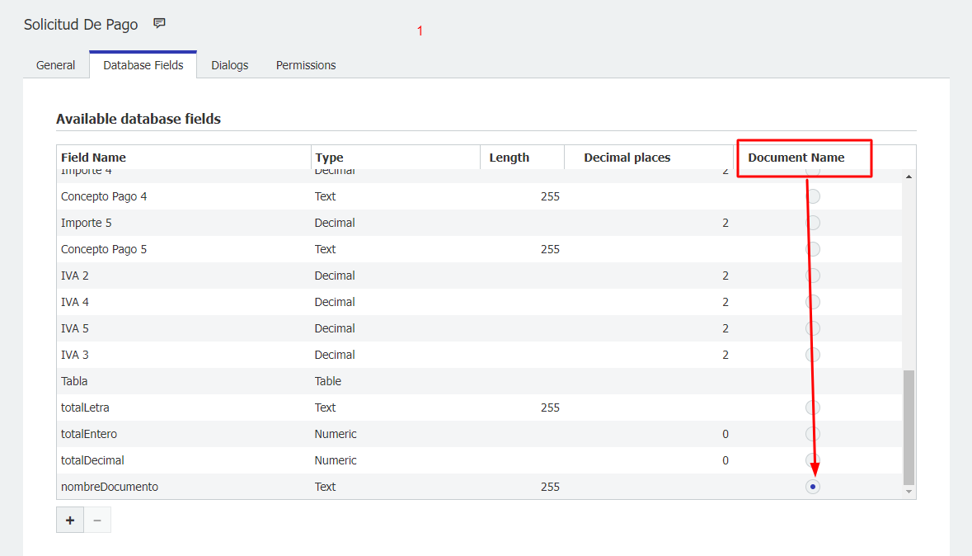Choose Concepto Pago 4 document name radio
The width and height of the screenshot is (972, 556).
pos(813,196)
